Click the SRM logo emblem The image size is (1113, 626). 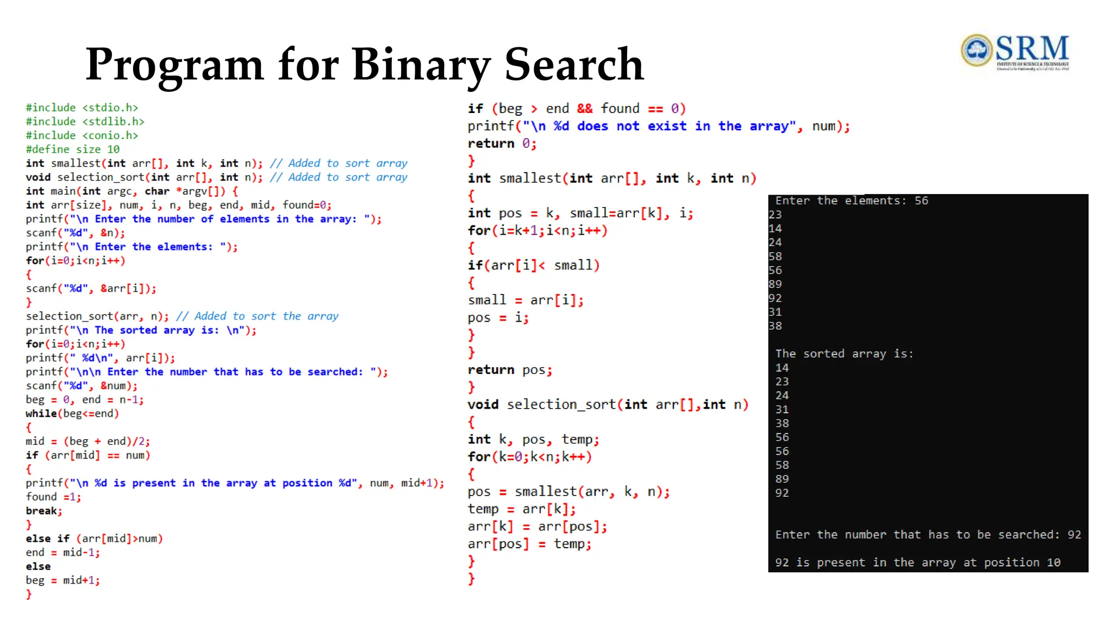[977, 50]
